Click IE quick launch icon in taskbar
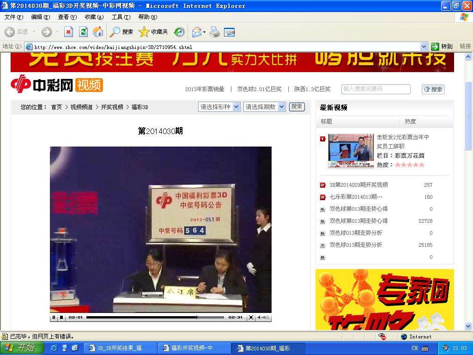This screenshot has height=355, width=473. 54,348
